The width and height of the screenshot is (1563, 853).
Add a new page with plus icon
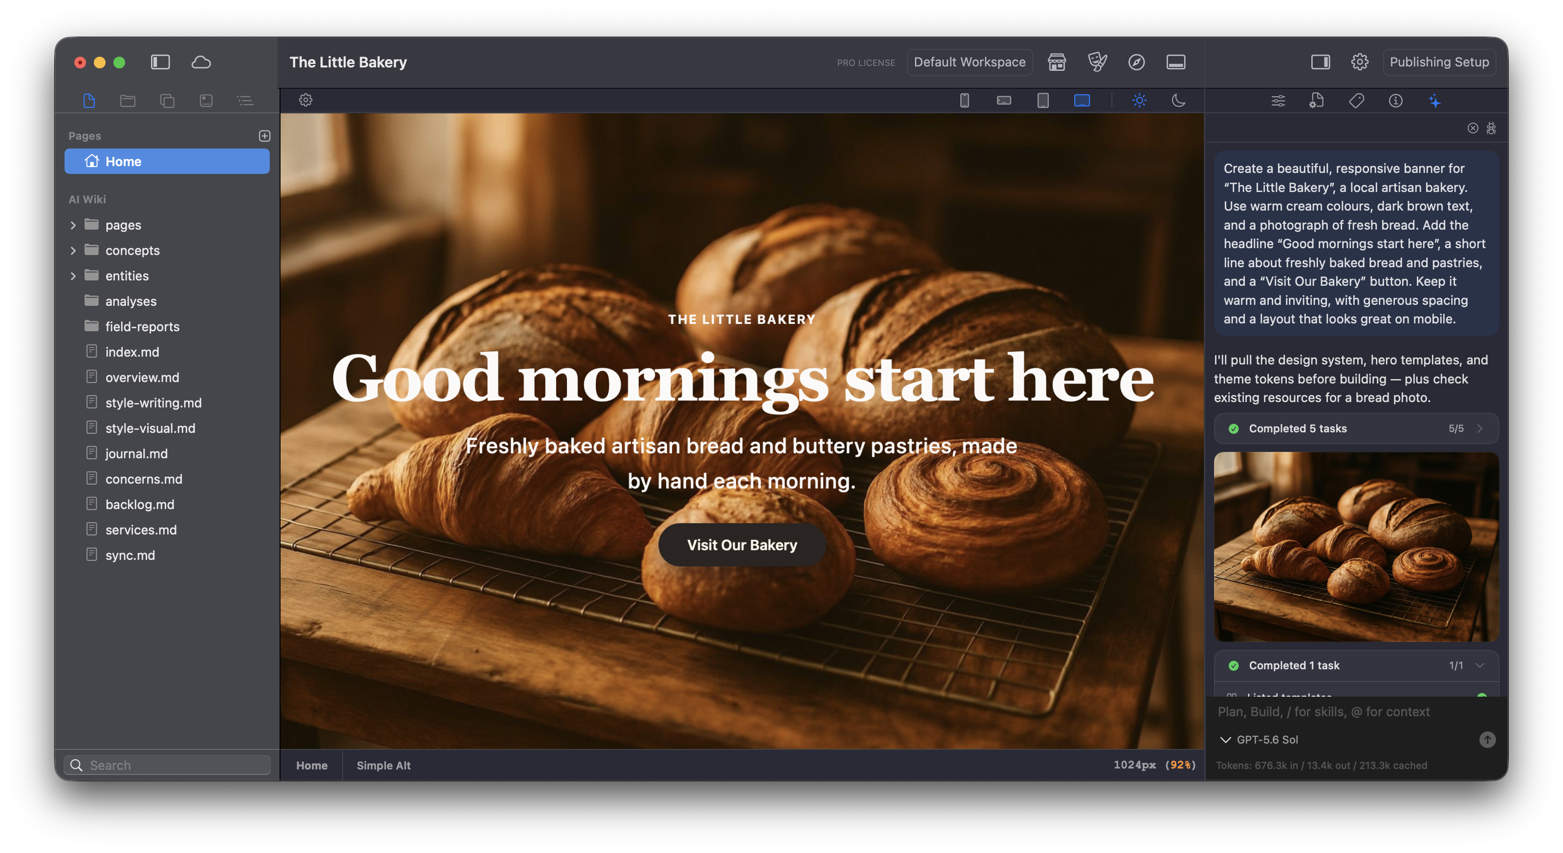pos(264,135)
